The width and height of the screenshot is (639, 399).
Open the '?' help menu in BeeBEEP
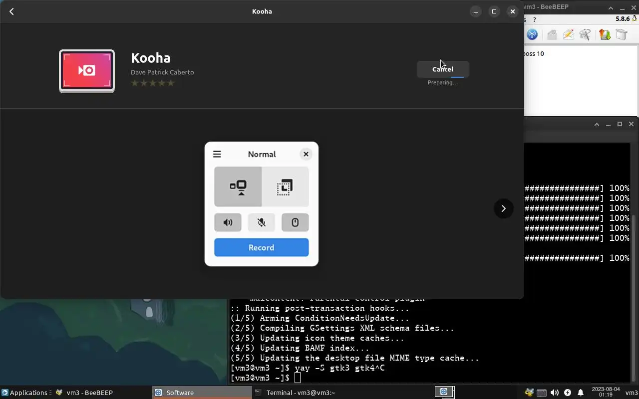click(535, 19)
